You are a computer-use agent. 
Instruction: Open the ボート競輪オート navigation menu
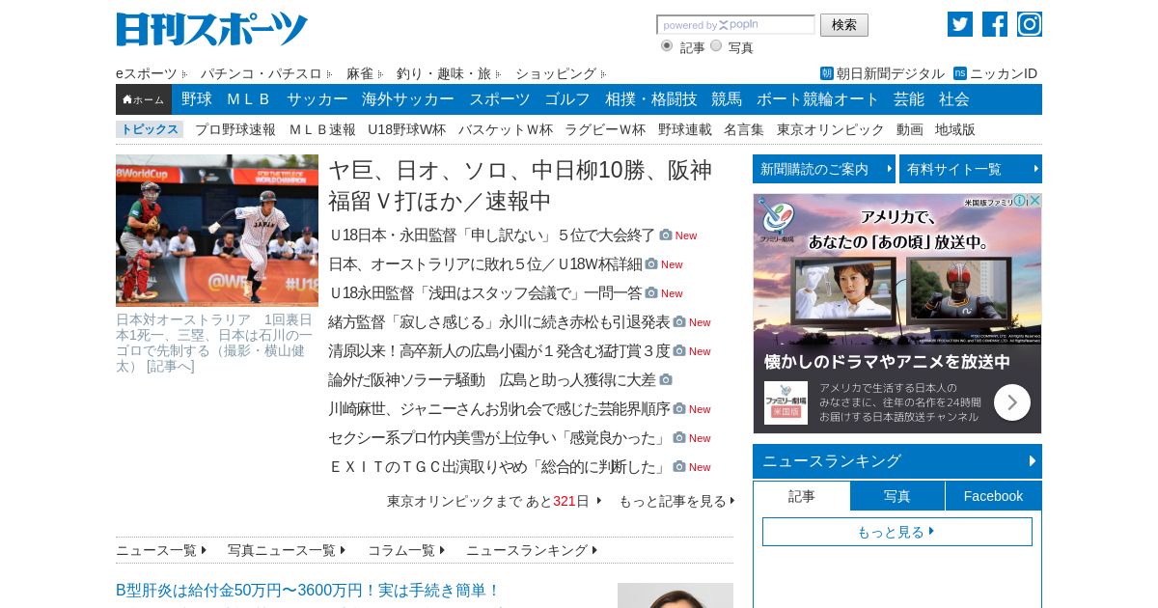[x=818, y=99]
